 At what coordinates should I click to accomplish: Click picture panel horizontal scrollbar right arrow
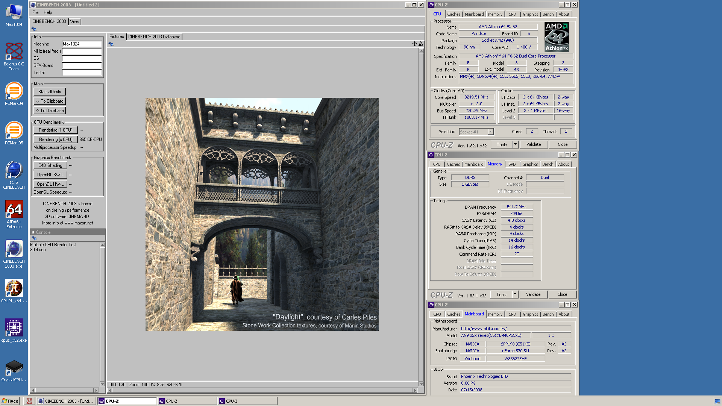click(415, 390)
